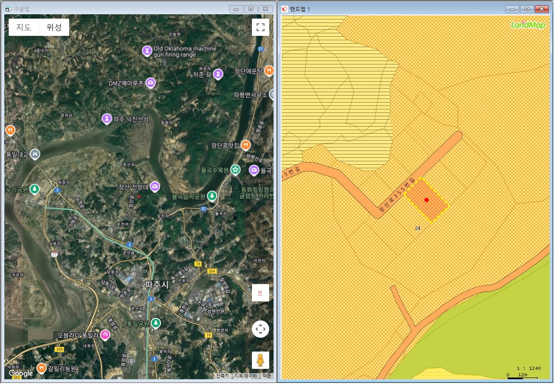Open the 지도 데이터 link
The image size is (554, 384).
pyautogui.click(x=246, y=376)
